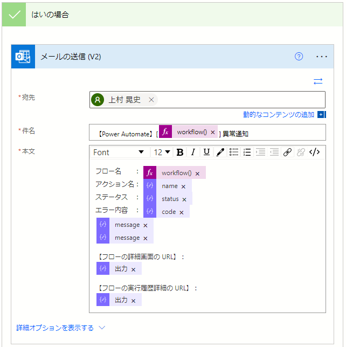
Task: Click 動的なコンテンツの追加 link
Action: [x=279, y=114]
